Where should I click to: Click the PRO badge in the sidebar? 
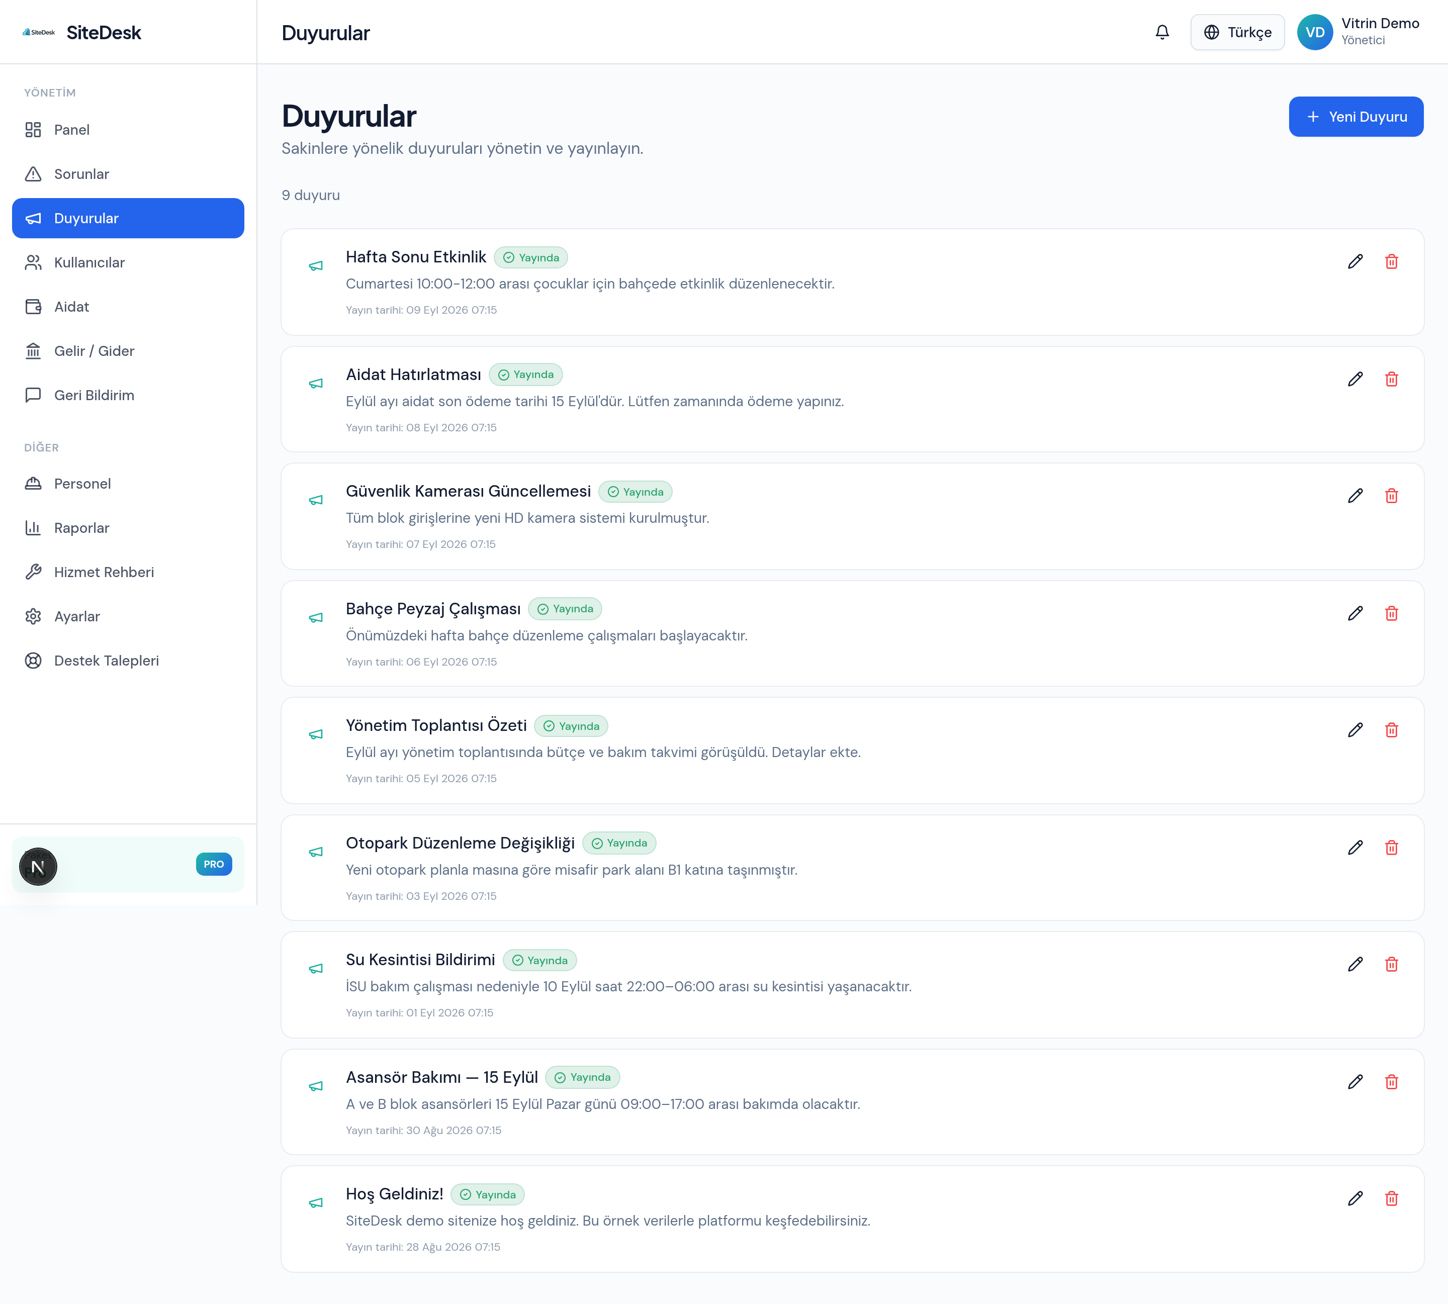(214, 864)
